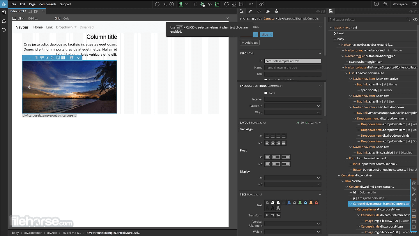Click the undo arrow icon in left sidebar
The height and width of the screenshot is (236, 419).
(x=4, y=30)
